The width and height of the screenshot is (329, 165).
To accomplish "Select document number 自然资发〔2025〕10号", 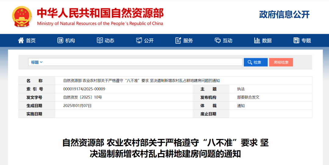I will click(x=83, y=97).
